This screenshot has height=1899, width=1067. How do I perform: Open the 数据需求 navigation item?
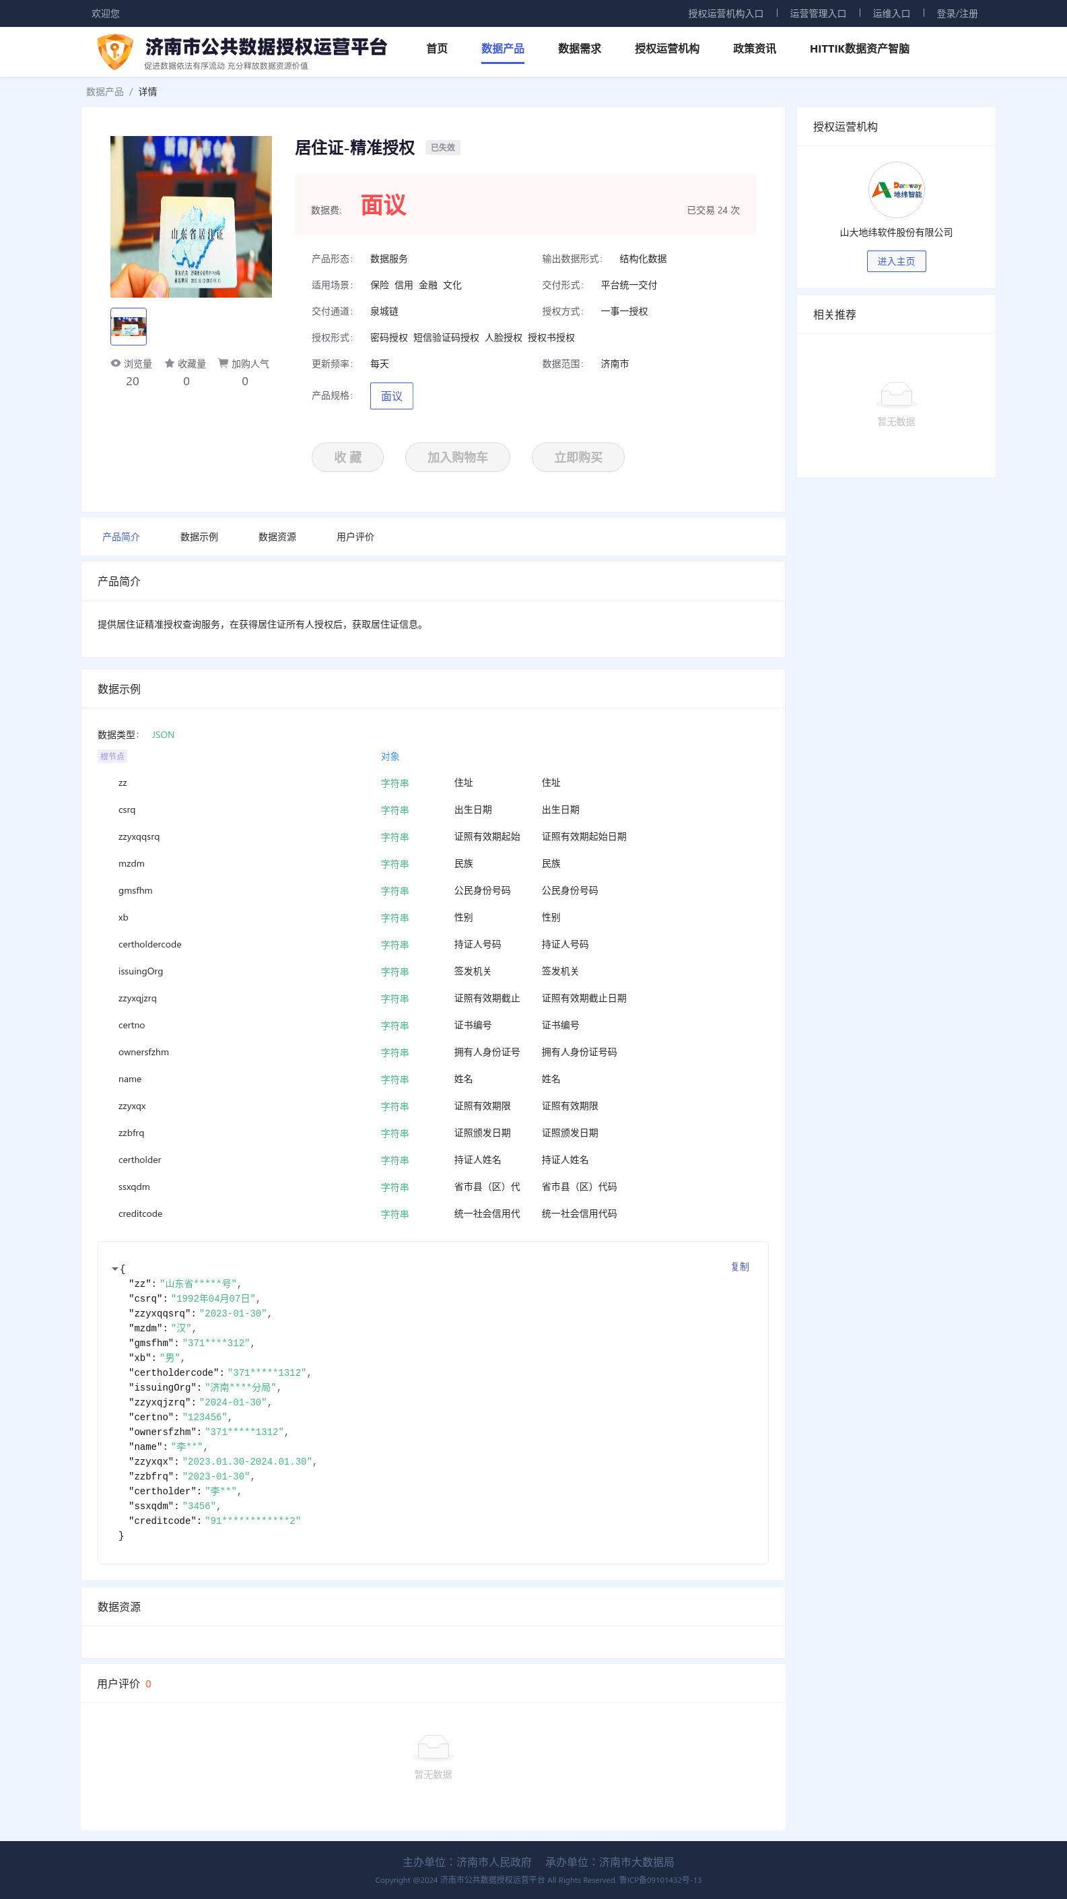[x=579, y=48]
